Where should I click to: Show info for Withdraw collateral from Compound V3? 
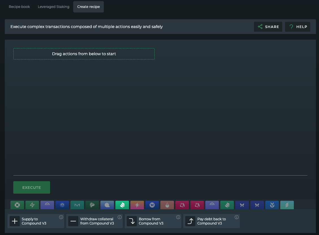click(x=120, y=217)
